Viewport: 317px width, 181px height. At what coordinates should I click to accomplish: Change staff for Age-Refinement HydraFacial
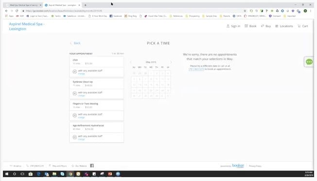[x=82, y=139]
